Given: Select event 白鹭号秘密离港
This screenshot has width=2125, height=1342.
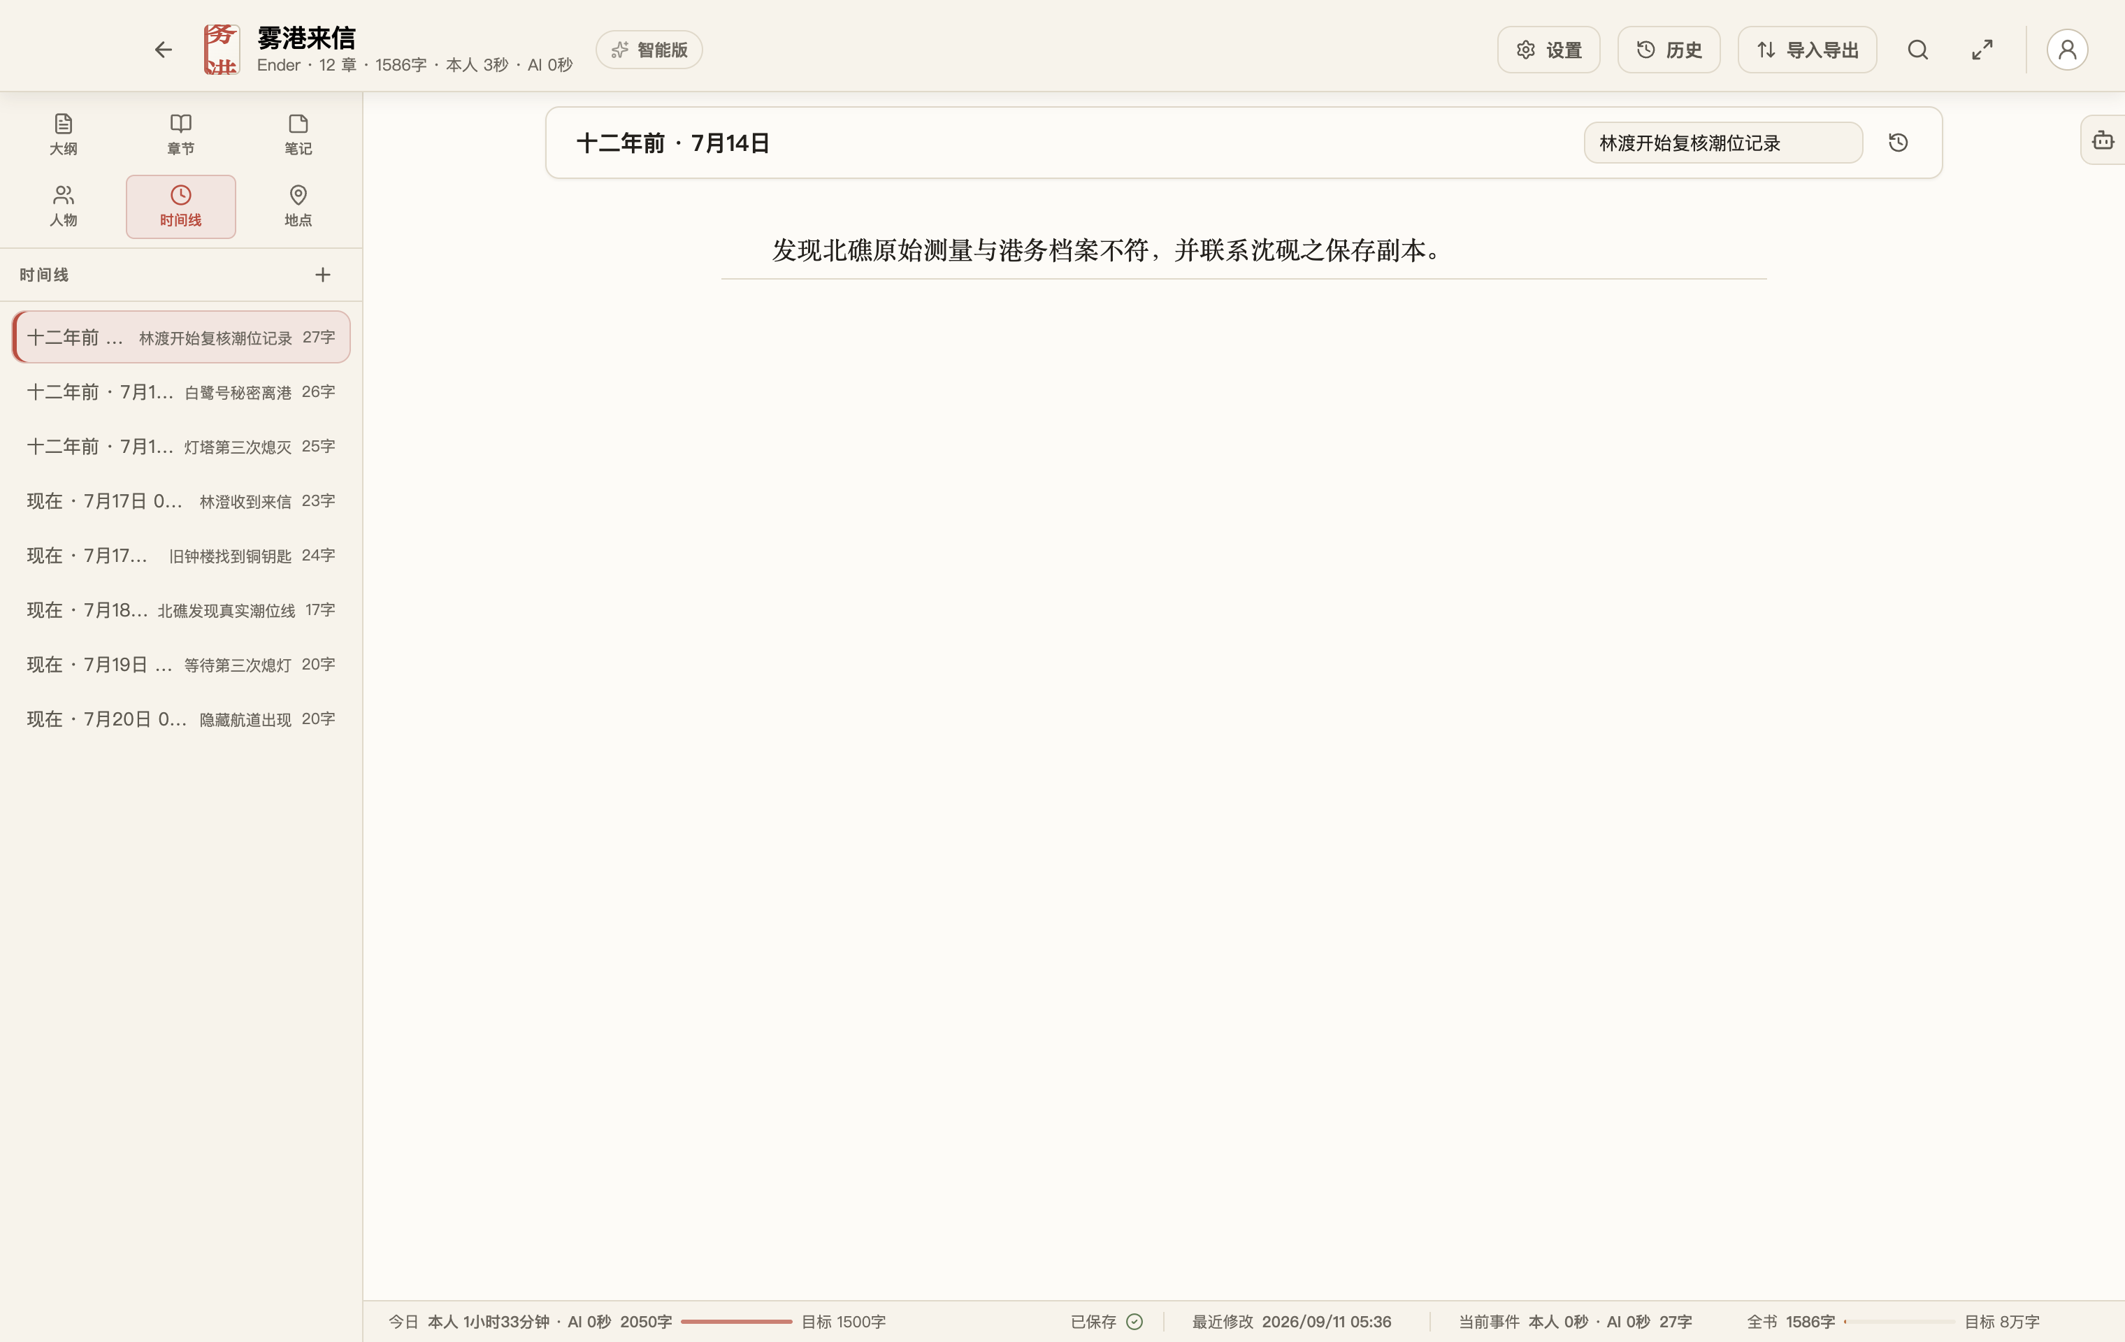Looking at the screenshot, I should click(x=181, y=391).
